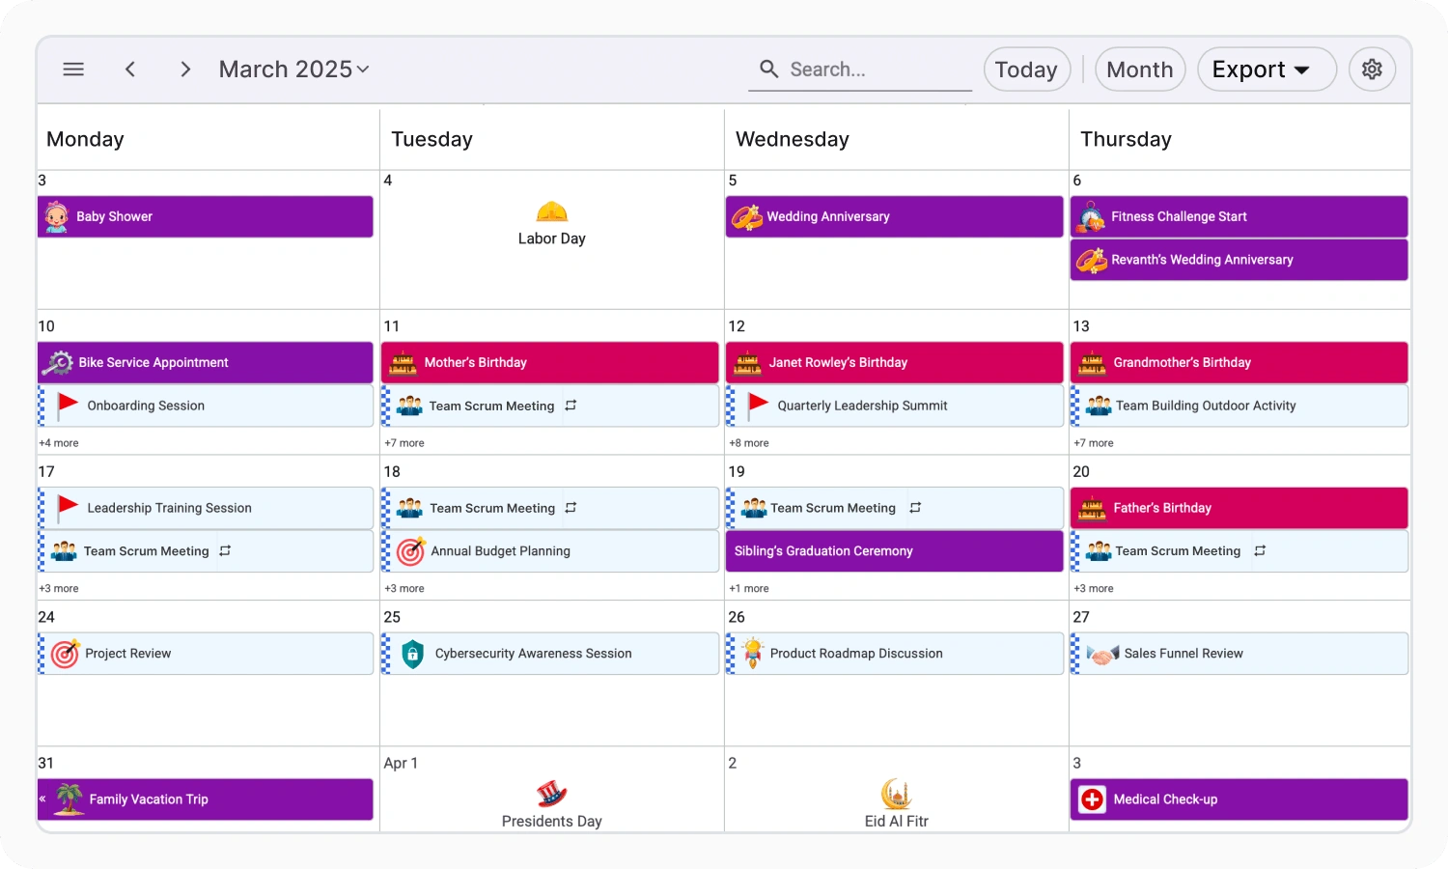Select date number 4
1448x869 pixels.
pos(388,181)
